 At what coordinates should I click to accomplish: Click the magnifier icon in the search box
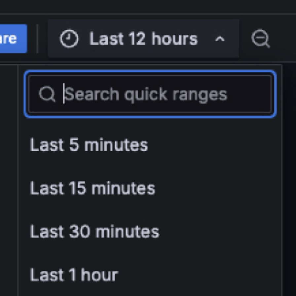click(x=47, y=94)
